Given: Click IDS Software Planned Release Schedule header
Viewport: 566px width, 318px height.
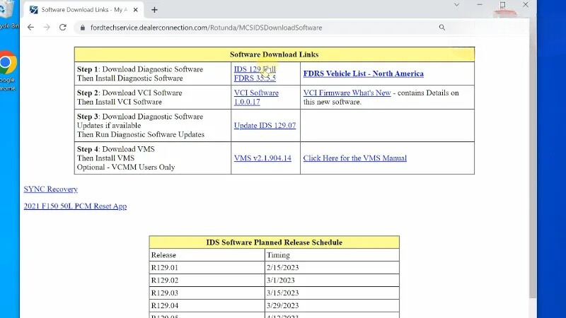Looking at the screenshot, I should (x=274, y=242).
